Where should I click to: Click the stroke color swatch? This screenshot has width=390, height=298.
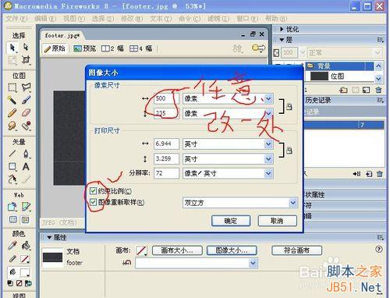25,259
